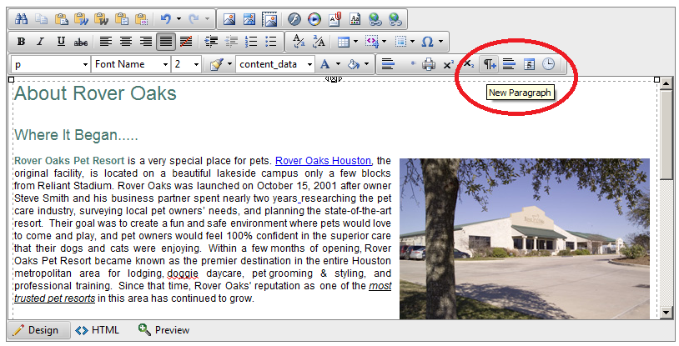Click the Insert Time clock icon

pyautogui.click(x=549, y=64)
